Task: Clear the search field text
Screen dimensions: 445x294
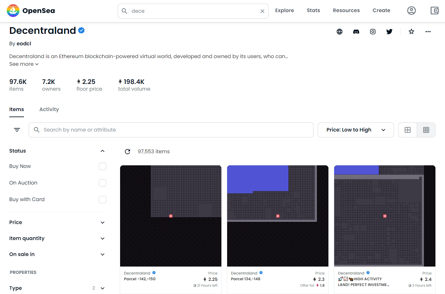Action: pyautogui.click(x=262, y=11)
